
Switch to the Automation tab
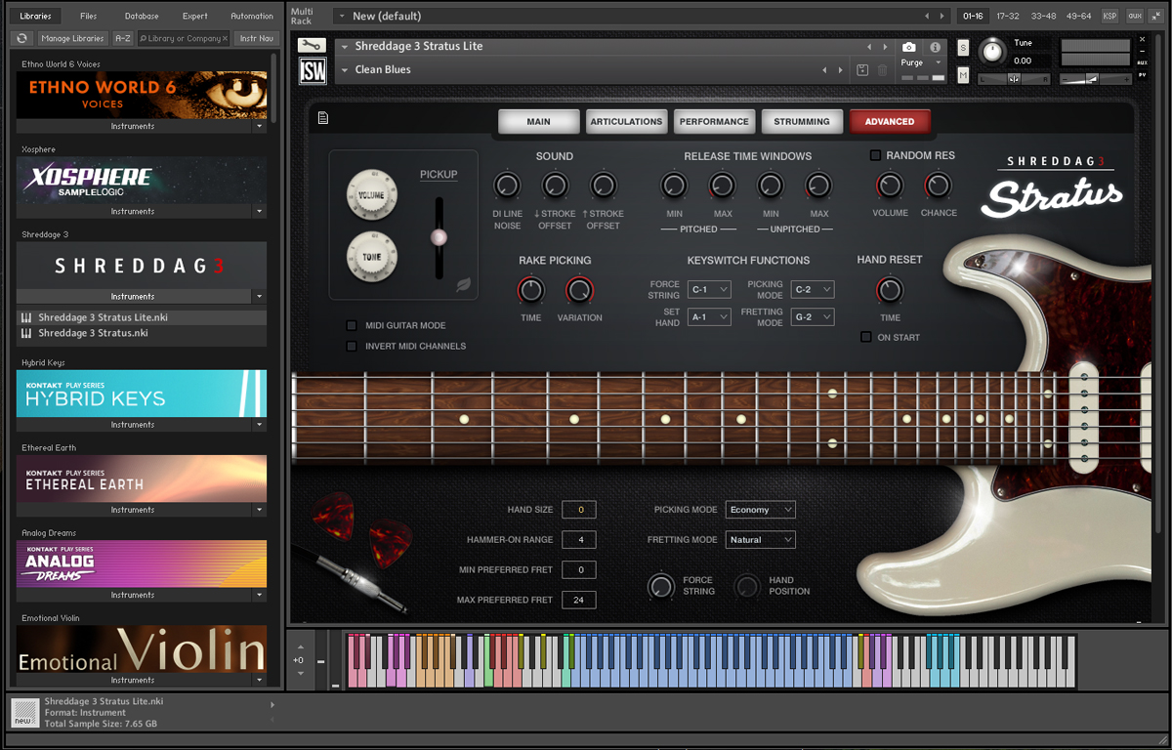tap(252, 16)
